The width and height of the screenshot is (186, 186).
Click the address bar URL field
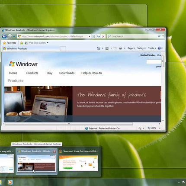tap(53, 36)
